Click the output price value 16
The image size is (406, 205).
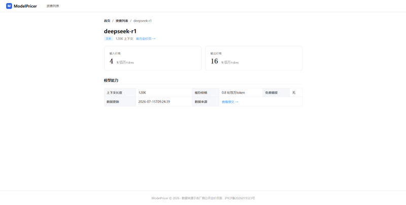point(214,61)
